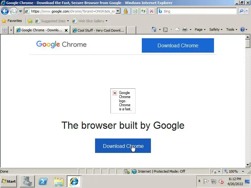
Task: Refresh the page with green arrows icon
Action: 143,11
